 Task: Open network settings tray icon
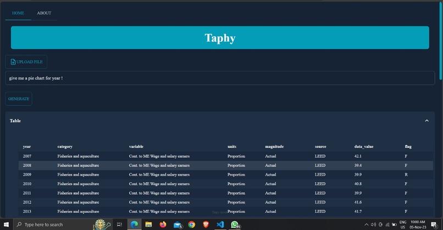(387, 225)
